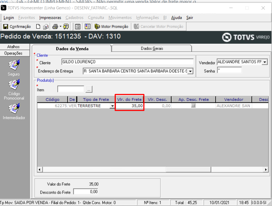Image resolution: width=272 pixels, height=206 pixels.
Task: Click the grid scroll left arrow
Action: (40, 170)
